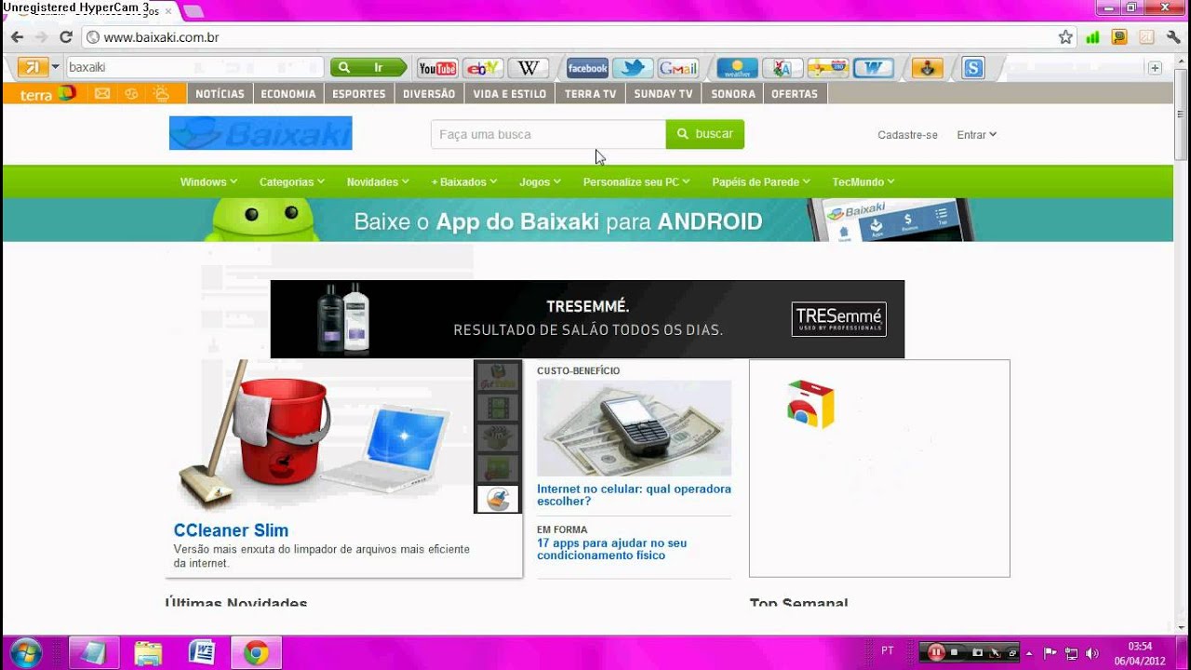The width and height of the screenshot is (1191, 670).
Task: Open the eBay toolbar shortcut
Action: (x=483, y=68)
